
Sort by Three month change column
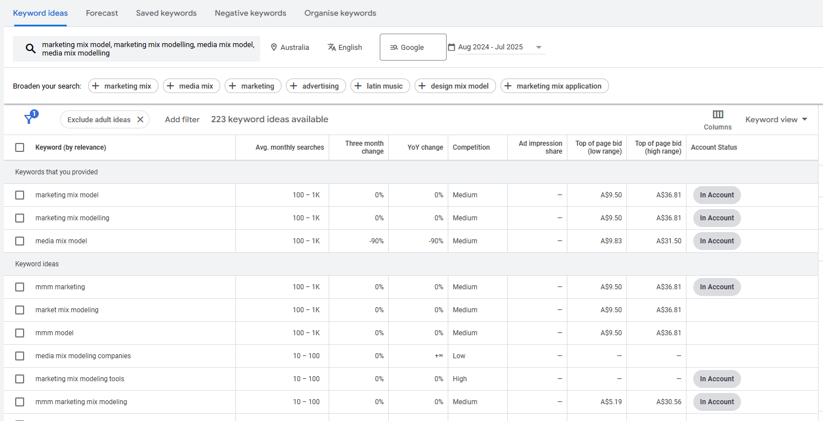pos(364,147)
